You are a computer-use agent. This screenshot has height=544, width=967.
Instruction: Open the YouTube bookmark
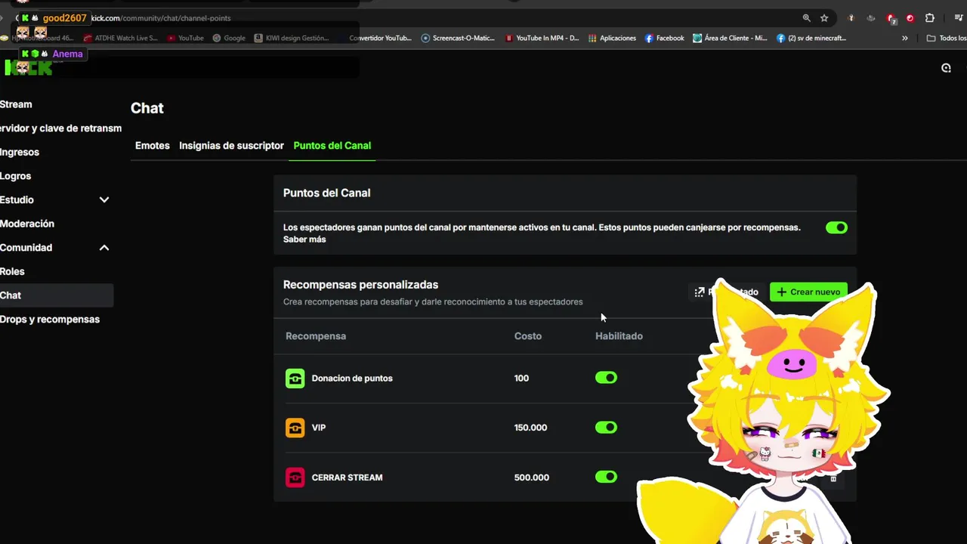coord(186,38)
